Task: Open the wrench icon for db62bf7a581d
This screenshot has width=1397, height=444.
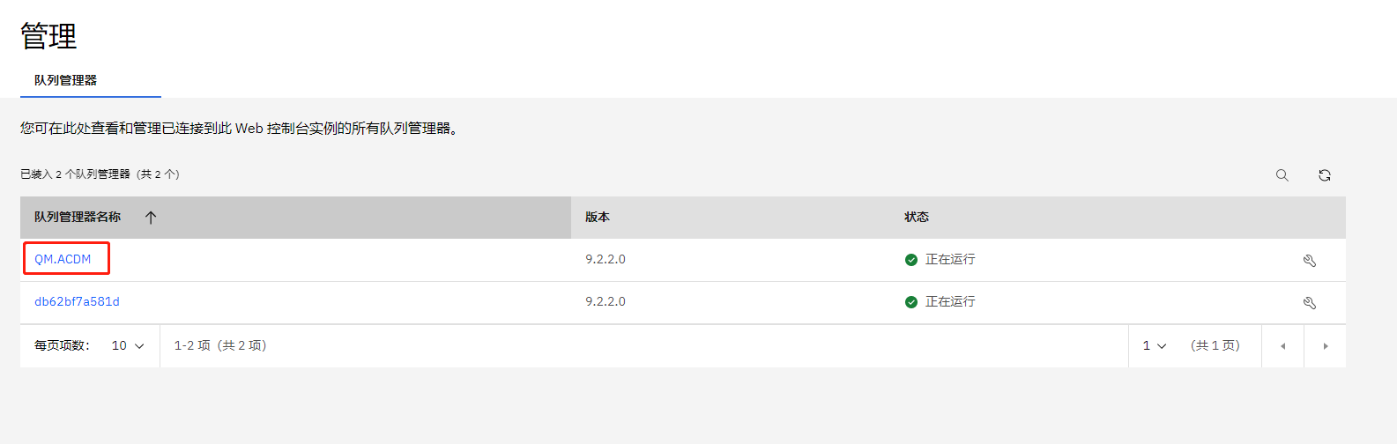Action: coord(1309,302)
